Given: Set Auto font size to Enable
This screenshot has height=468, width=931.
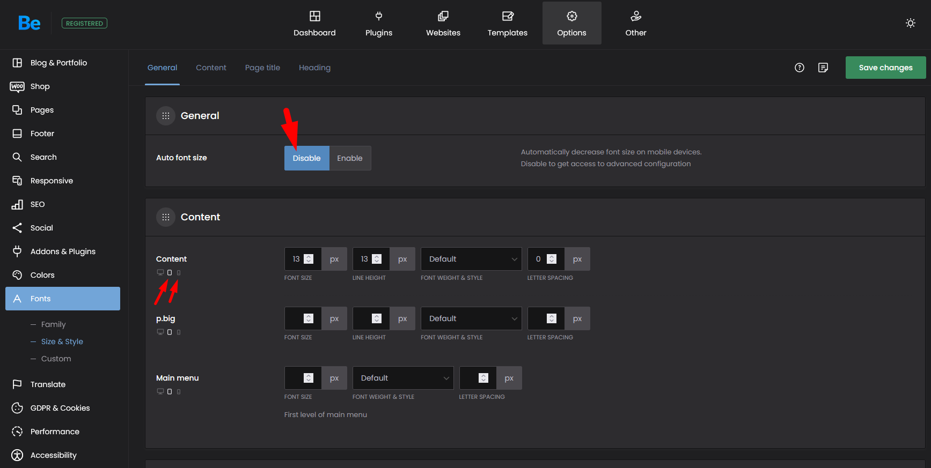Looking at the screenshot, I should pyautogui.click(x=350, y=158).
